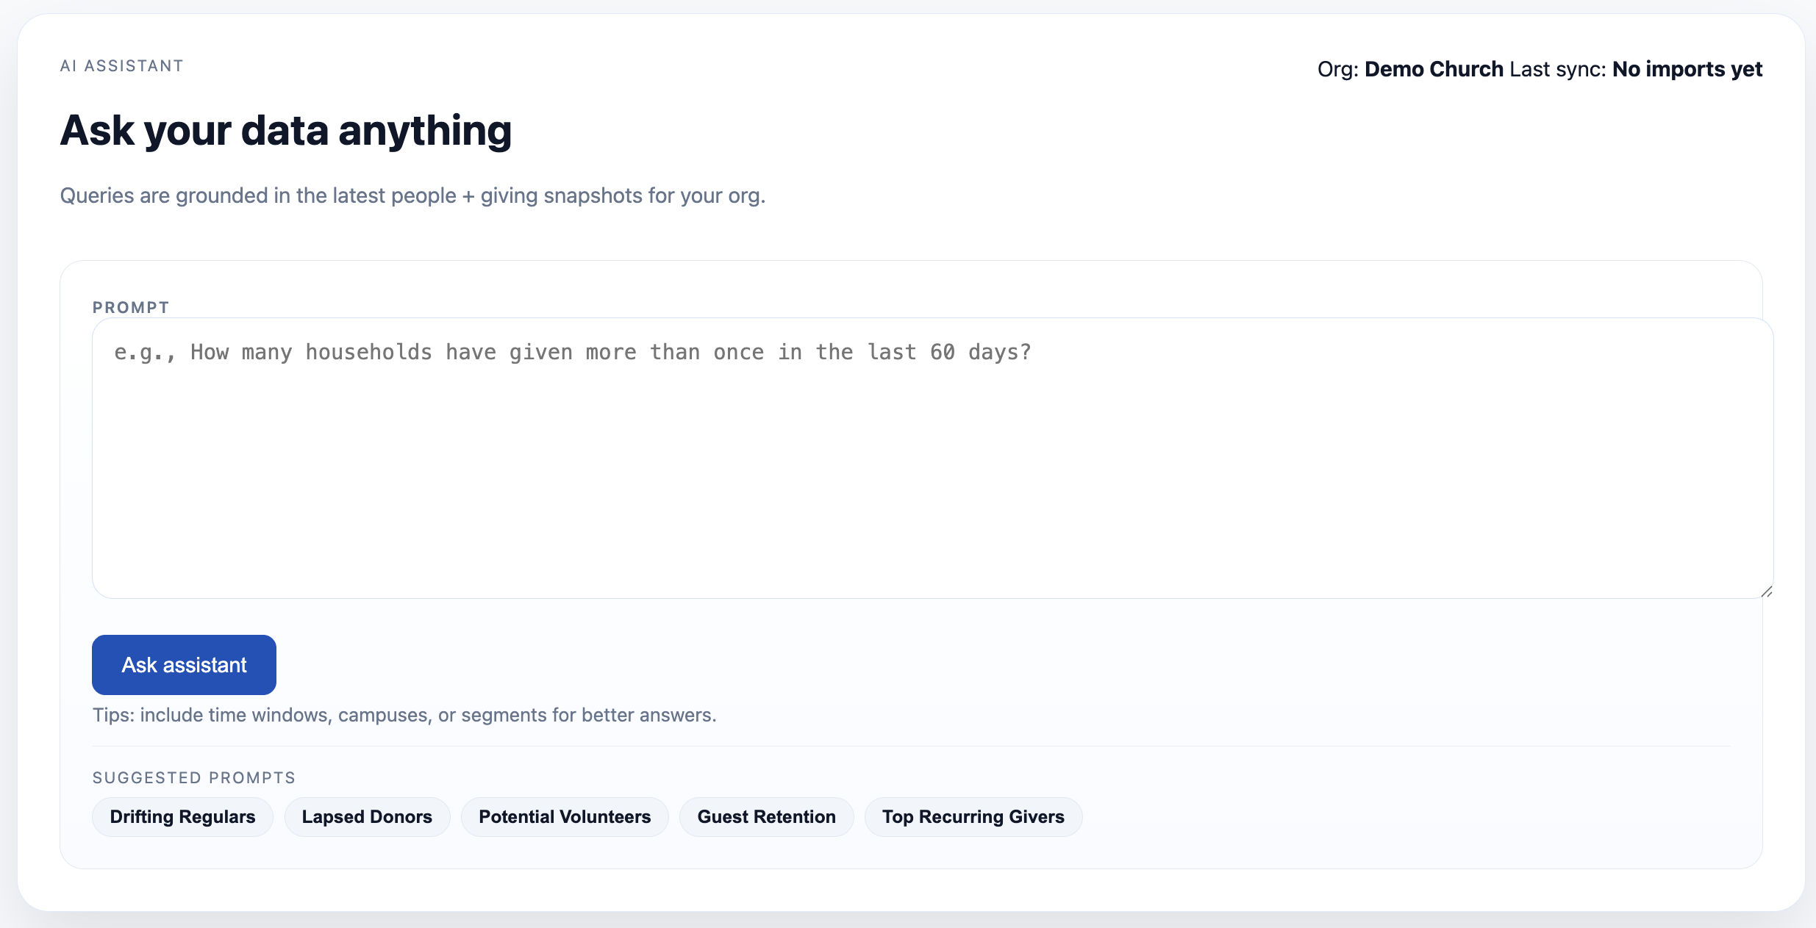Select the Drifting Regulars suggested prompt
The image size is (1816, 928).
coord(182,816)
